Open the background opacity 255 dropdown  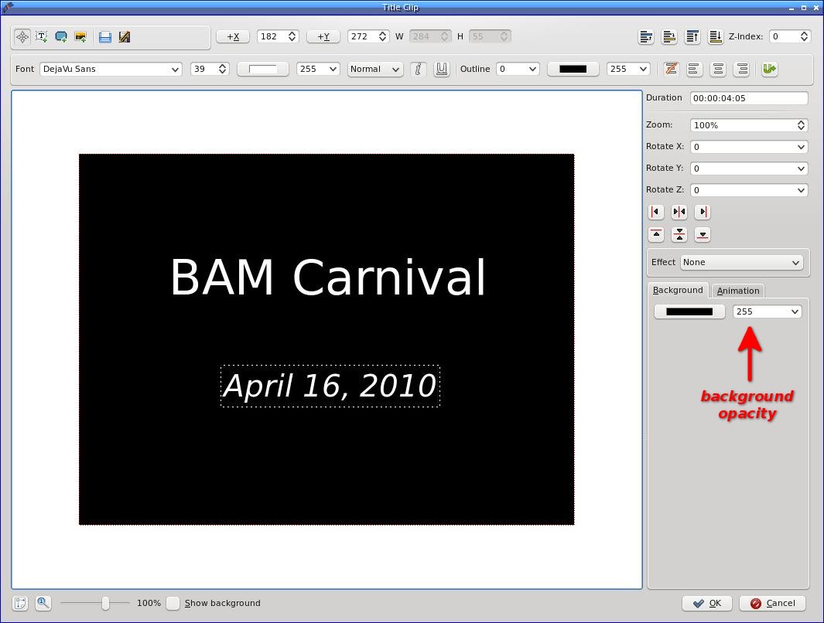[x=767, y=311]
